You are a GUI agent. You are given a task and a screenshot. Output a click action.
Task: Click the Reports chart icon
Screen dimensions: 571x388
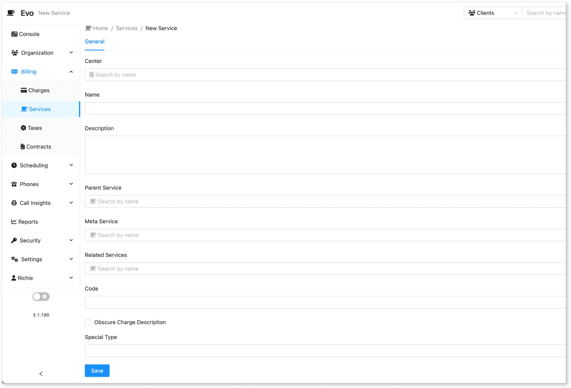[14, 222]
